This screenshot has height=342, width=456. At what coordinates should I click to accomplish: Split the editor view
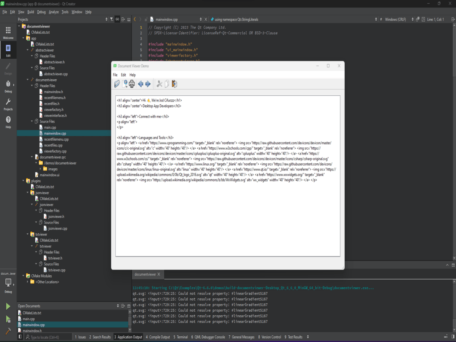click(453, 19)
